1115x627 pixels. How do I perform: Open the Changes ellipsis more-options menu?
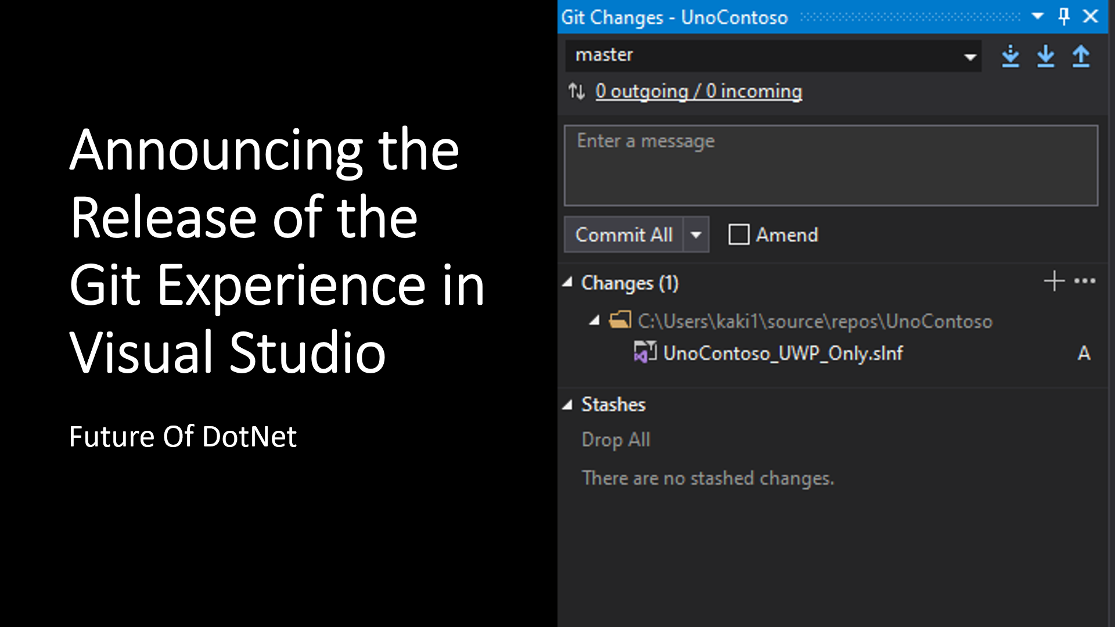[x=1084, y=281]
